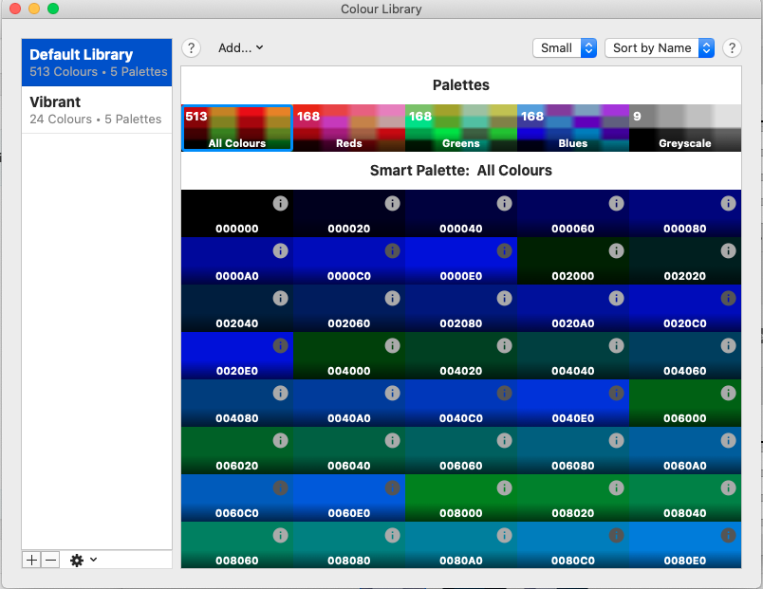Image resolution: width=763 pixels, height=589 pixels.
Task: Pick colour swatch 008060
Action: pyautogui.click(x=237, y=545)
